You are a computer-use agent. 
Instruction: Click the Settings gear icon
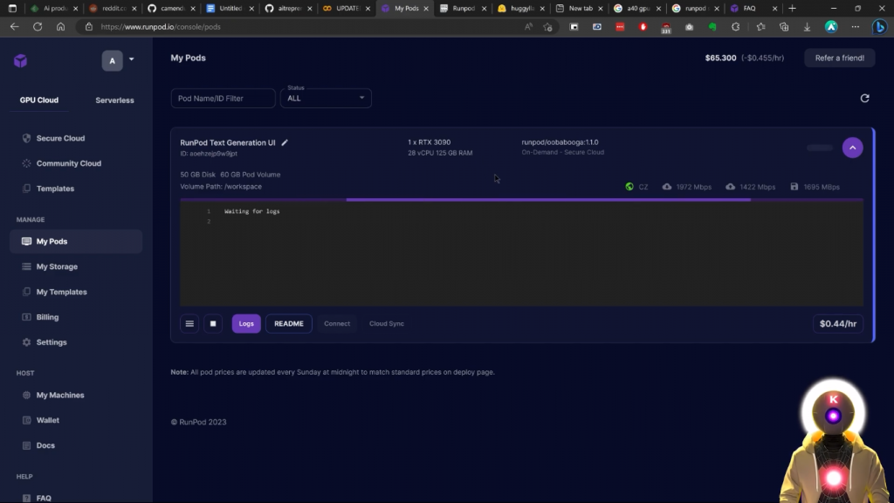pyautogui.click(x=26, y=342)
